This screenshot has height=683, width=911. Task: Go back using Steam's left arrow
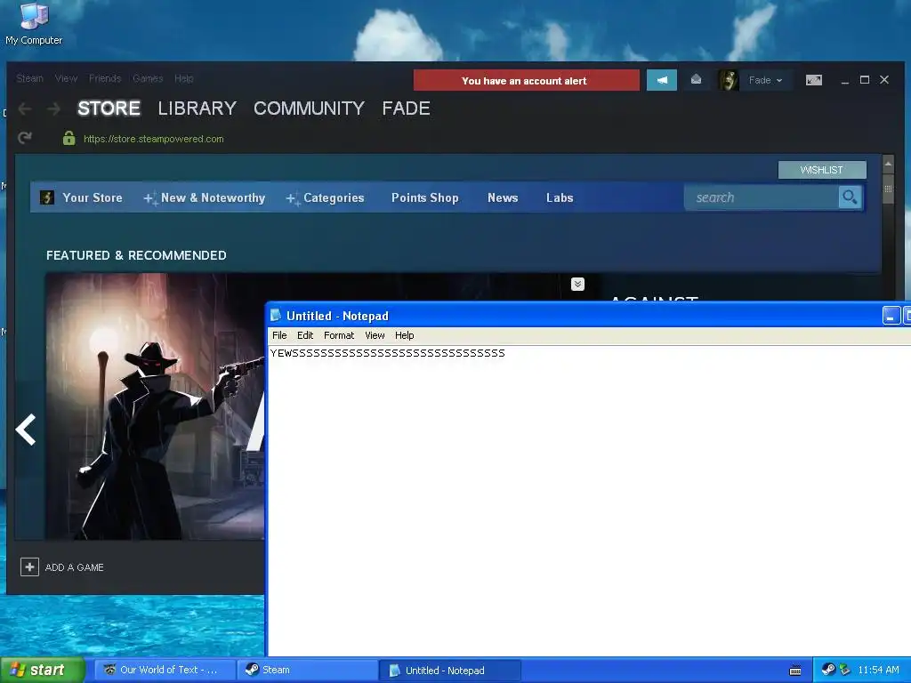pos(25,108)
